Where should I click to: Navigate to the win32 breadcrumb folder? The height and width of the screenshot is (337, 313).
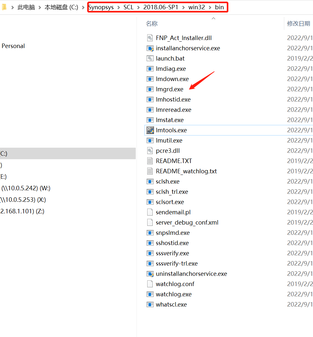coord(196,7)
